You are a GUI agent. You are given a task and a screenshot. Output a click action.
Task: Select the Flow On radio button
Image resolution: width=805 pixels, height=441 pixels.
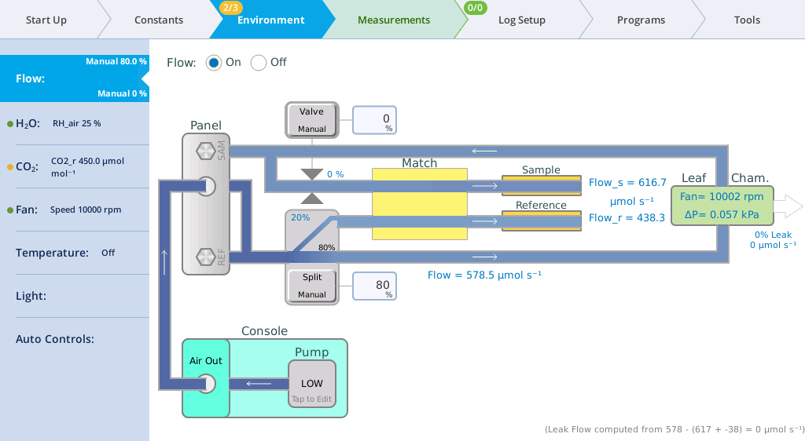pos(214,63)
